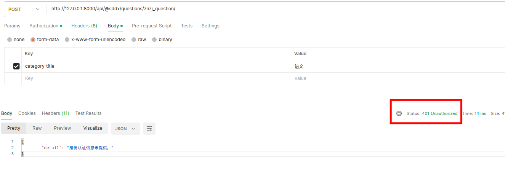Switch response view to Raw
This screenshot has height=180, width=505.
(x=37, y=128)
